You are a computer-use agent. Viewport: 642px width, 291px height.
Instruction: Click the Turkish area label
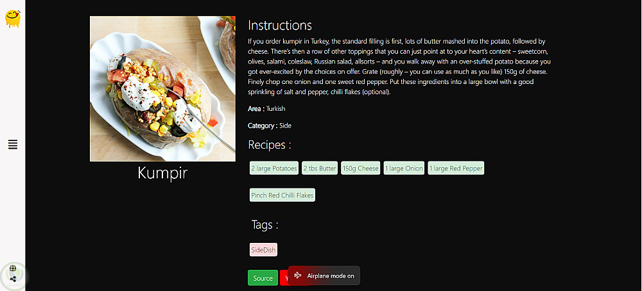point(276,109)
